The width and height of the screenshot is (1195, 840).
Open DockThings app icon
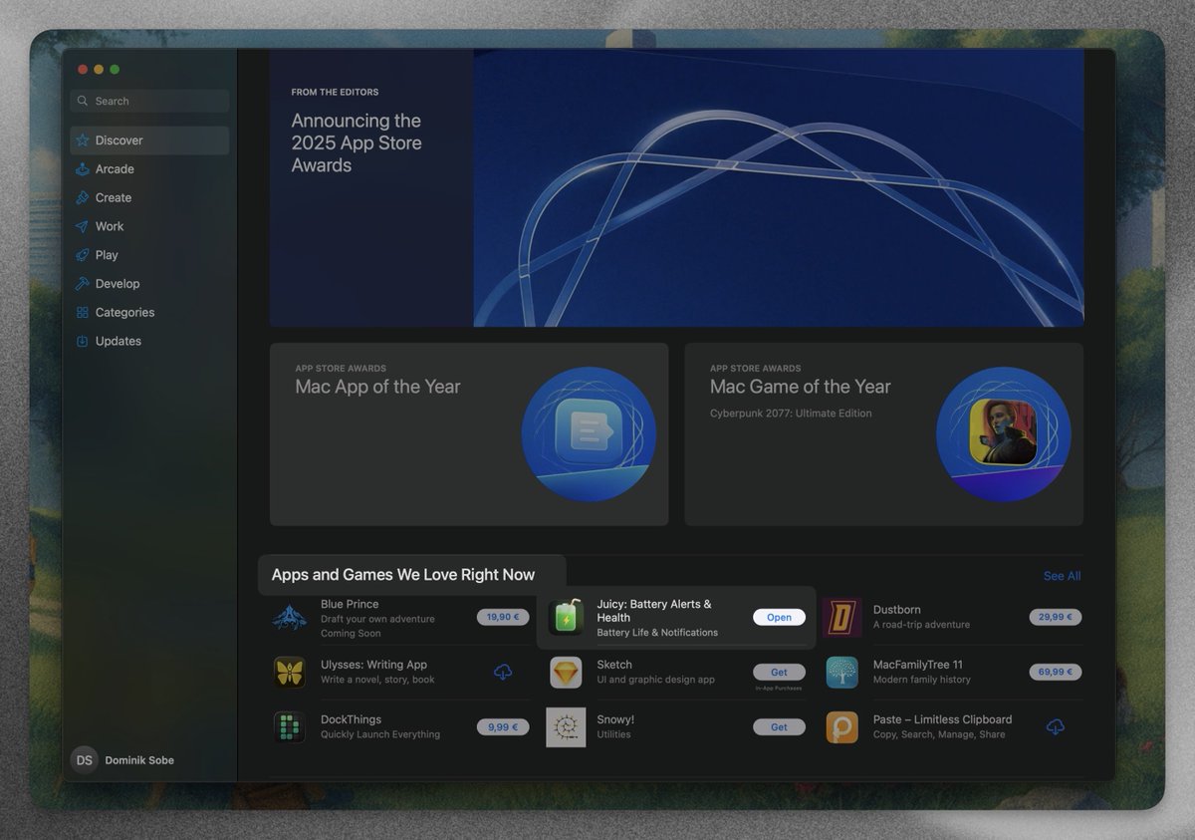coord(290,727)
